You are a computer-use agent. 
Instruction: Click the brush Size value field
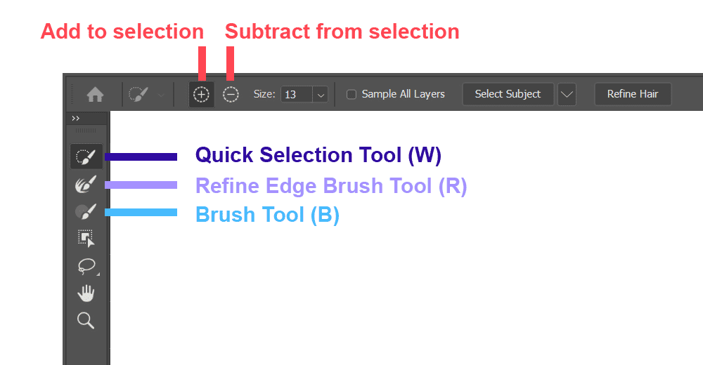296,94
